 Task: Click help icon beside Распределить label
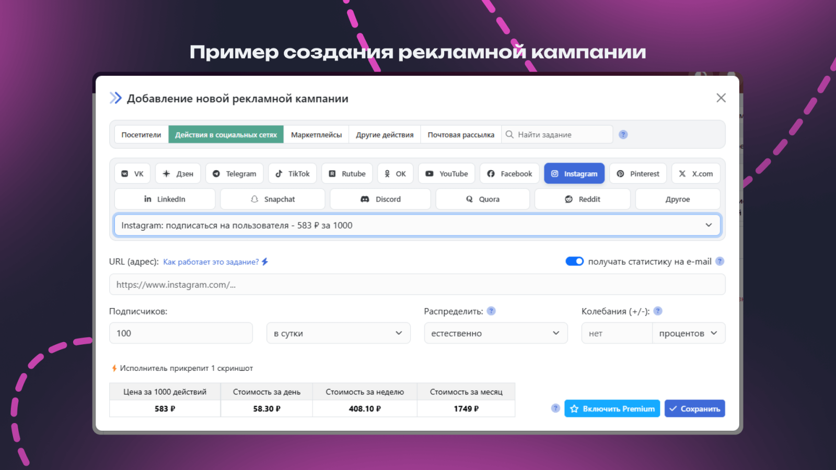(x=491, y=311)
